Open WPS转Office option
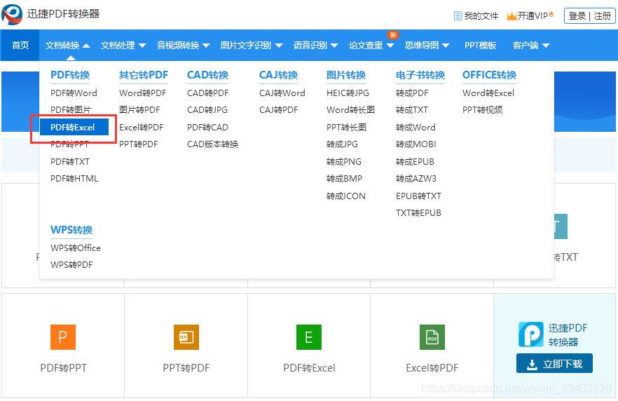Screen dimensions: 618x401 76,248
